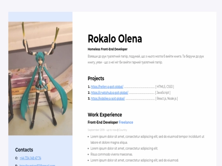This screenshot has width=222, height=166.
Task: Click the Freelance company link
Action: click(x=126, y=123)
